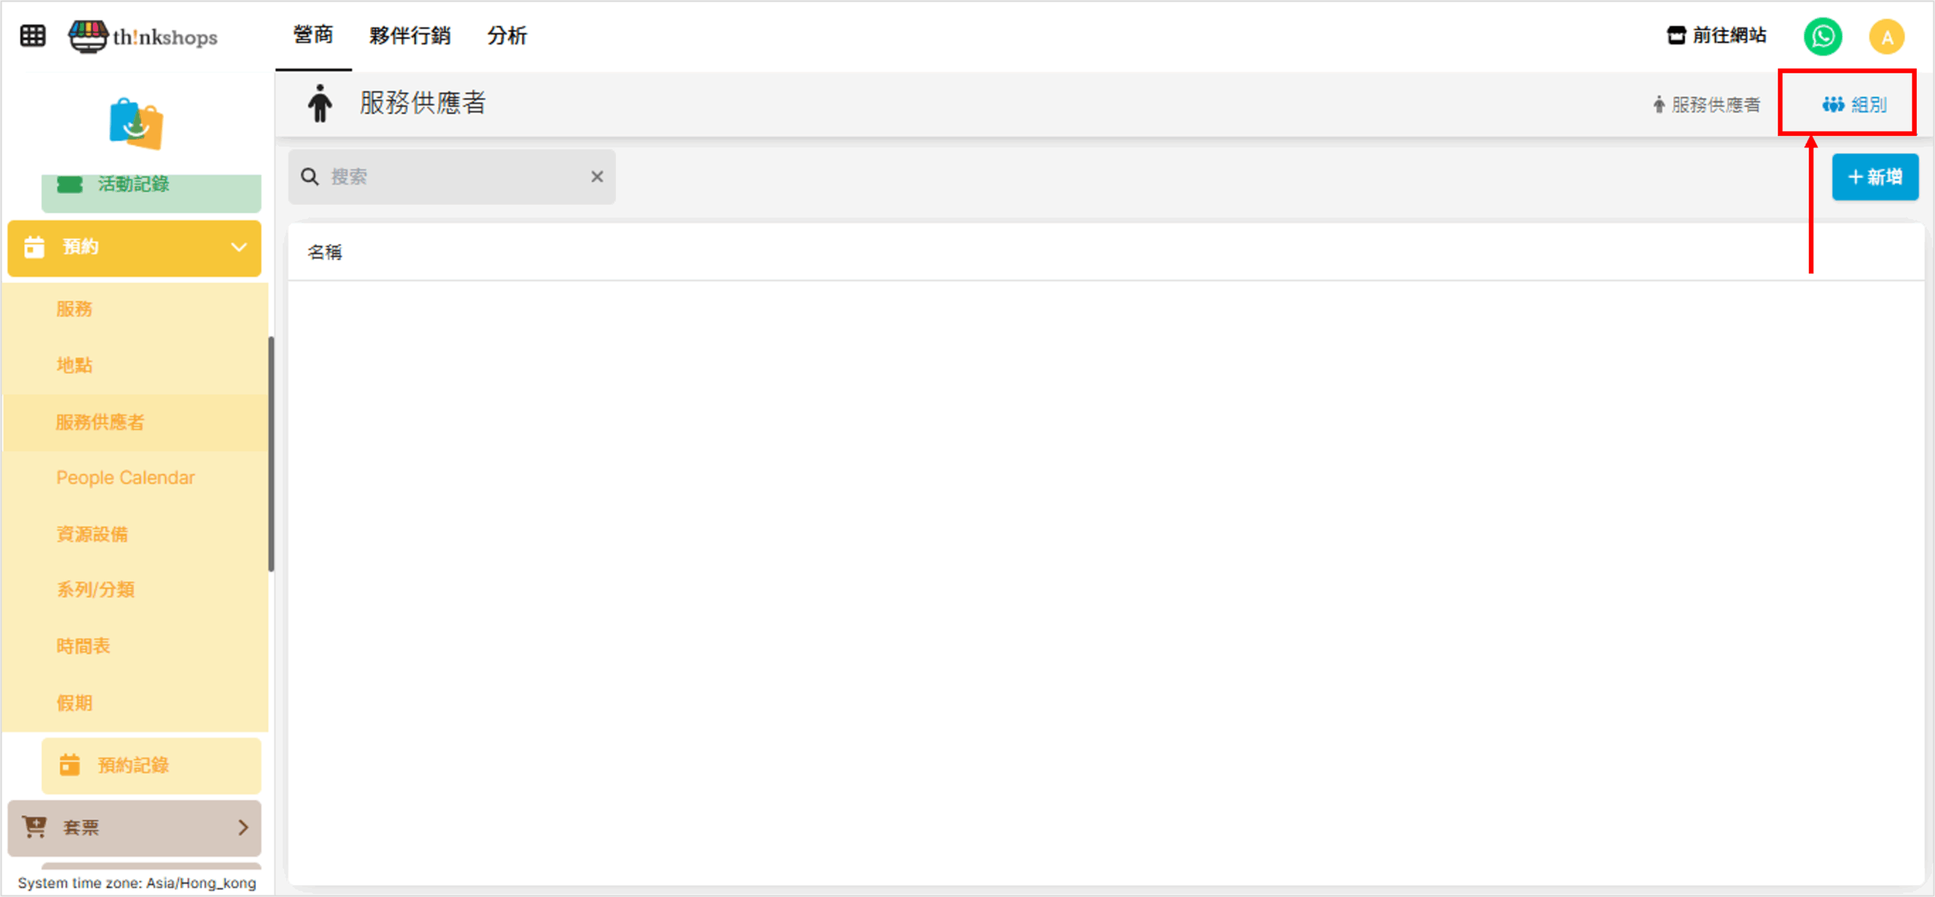
Task: Switch to the 服務供應者 view tab
Action: tap(1706, 104)
